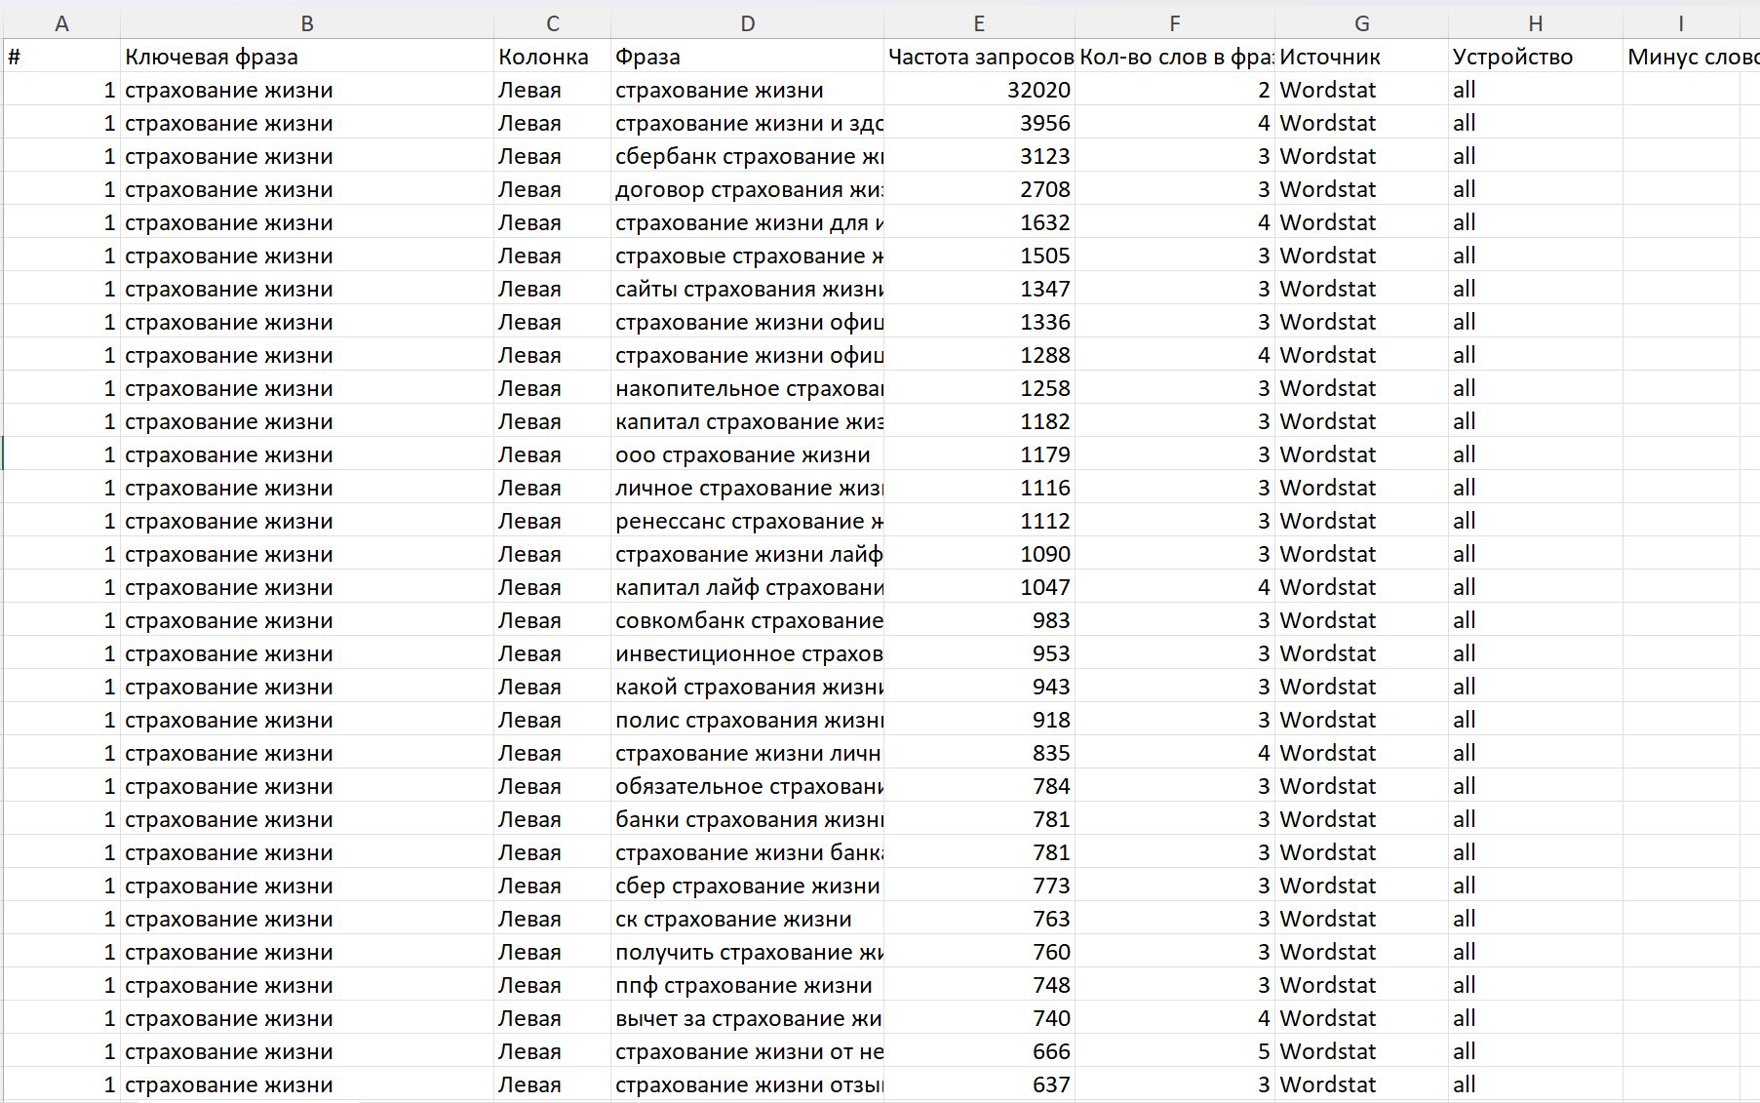1760x1103 pixels.
Task: Select column D header
Action: click(747, 23)
